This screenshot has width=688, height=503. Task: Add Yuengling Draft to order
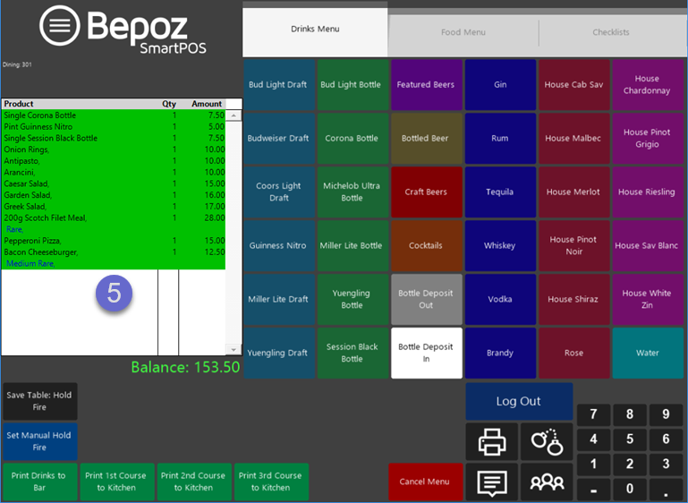click(279, 353)
